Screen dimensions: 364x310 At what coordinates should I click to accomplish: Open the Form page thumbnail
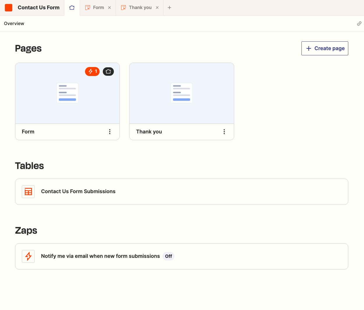click(68, 93)
